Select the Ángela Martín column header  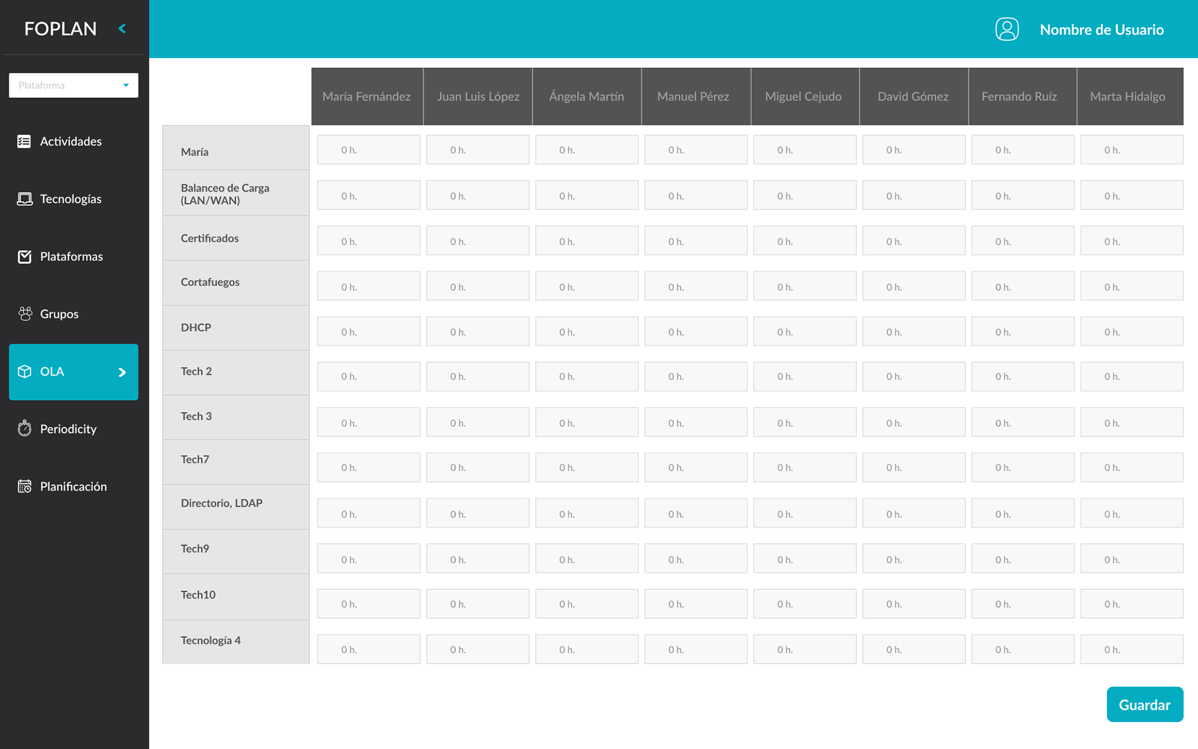(586, 97)
